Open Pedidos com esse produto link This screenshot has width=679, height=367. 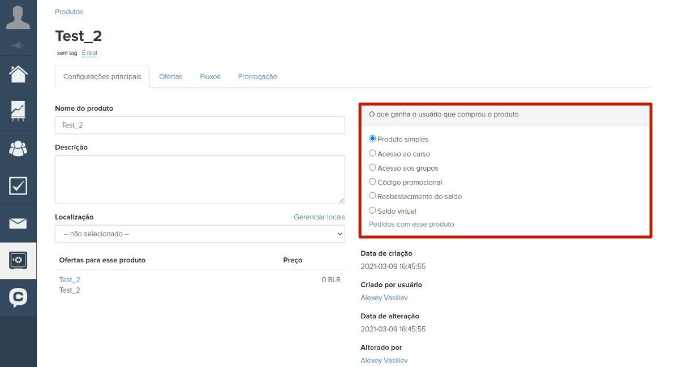pos(411,224)
